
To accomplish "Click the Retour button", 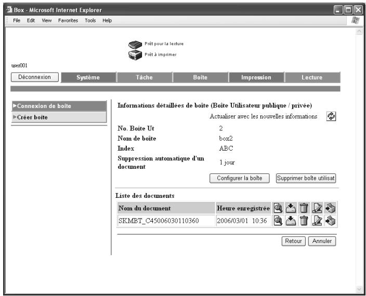I will [x=293, y=241].
